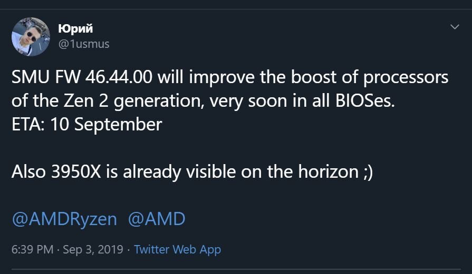
Task: Click the 'Zen 2 generation' phrase
Action: click(132, 102)
